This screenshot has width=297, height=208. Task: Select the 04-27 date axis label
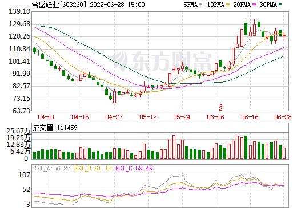coord(114,117)
